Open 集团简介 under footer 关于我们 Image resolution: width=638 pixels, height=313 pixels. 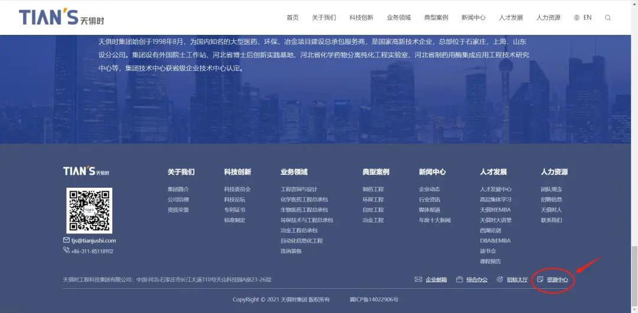(178, 190)
